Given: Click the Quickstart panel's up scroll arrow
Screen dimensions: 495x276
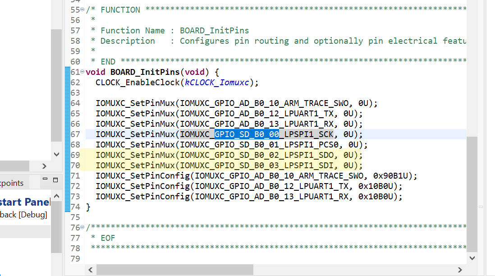Looking at the screenshot, I should (x=56, y=195).
